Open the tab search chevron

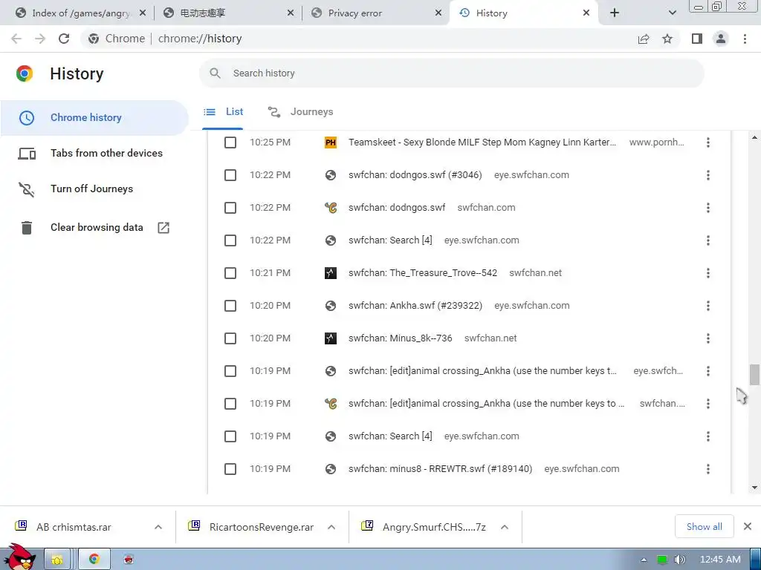pos(672,13)
